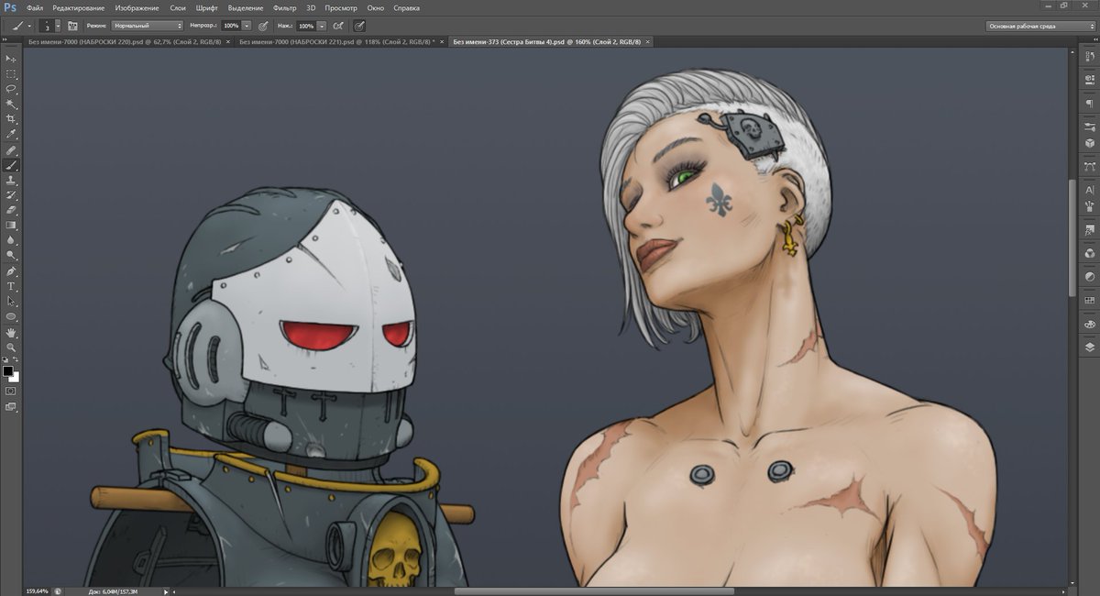Enable pen pressure control for opacity
1100x596 pixels.
pos(263,26)
